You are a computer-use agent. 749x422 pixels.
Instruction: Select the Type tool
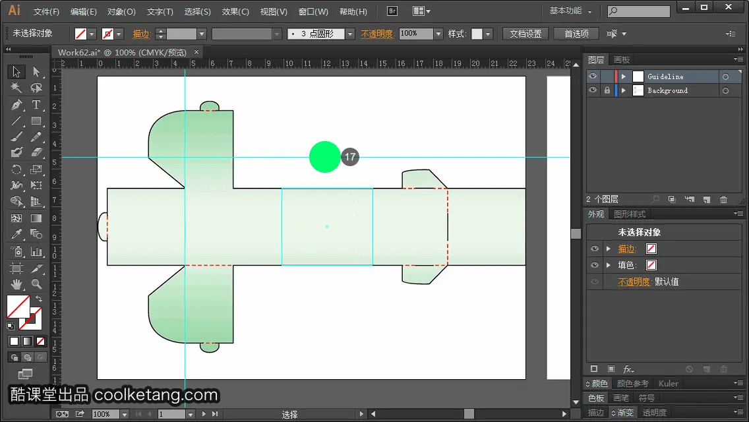[36, 105]
